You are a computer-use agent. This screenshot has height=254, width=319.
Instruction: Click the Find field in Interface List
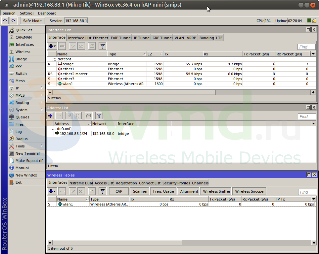306,47
